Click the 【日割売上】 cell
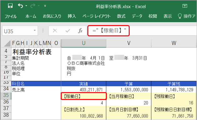Image resolution: width=197 pixels, height=120 pixels. pos(84,109)
